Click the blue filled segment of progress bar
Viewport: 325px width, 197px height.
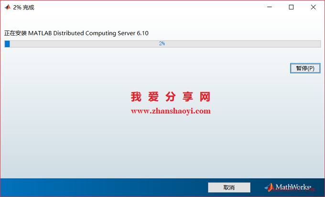[x=7, y=44]
